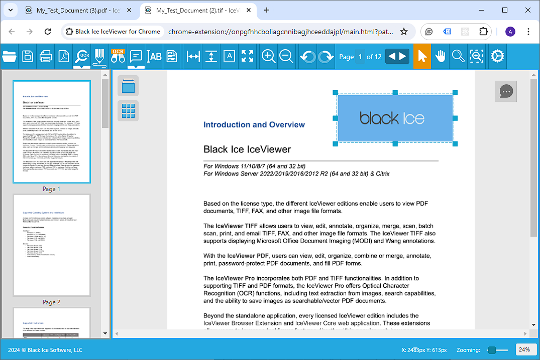
Task: Close the My_Test_Document (2).tif tab
Action: click(x=249, y=11)
